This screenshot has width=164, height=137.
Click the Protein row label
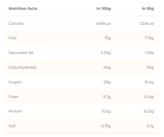pos(15,111)
